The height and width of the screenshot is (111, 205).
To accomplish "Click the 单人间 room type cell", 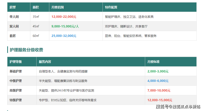I will click(x=14, y=17).
